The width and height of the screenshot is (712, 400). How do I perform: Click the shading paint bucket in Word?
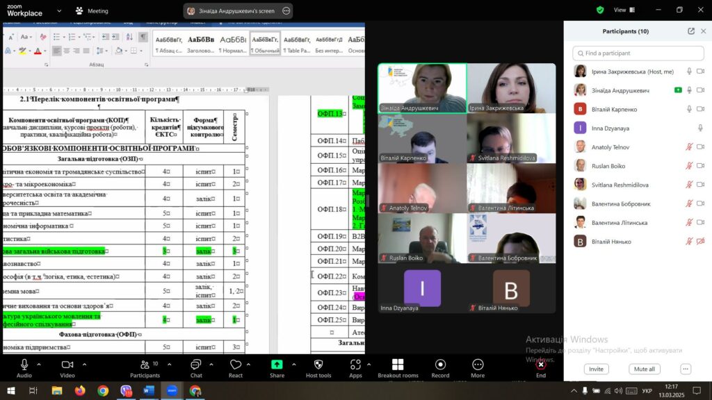(118, 51)
